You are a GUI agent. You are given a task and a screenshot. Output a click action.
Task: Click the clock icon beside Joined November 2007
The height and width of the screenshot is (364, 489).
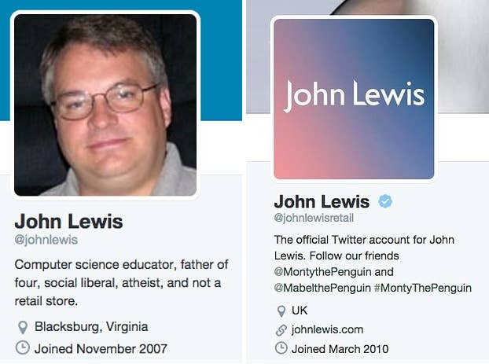coord(23,347)
